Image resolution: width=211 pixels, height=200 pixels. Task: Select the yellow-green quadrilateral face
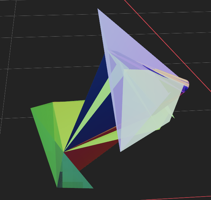tap(68, 119)
